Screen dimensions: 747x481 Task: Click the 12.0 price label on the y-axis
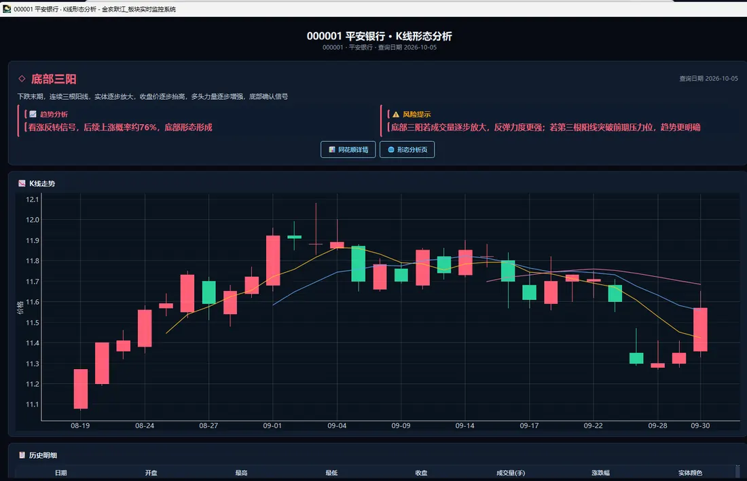(x=33, y=220)
